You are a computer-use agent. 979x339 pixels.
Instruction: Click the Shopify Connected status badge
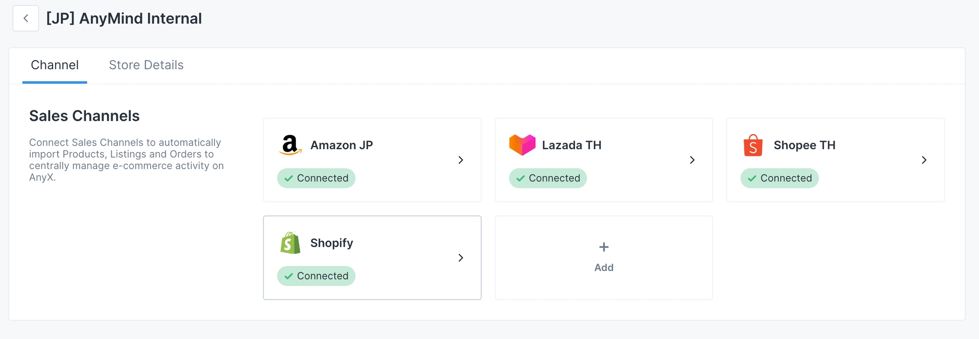[316, 276]
